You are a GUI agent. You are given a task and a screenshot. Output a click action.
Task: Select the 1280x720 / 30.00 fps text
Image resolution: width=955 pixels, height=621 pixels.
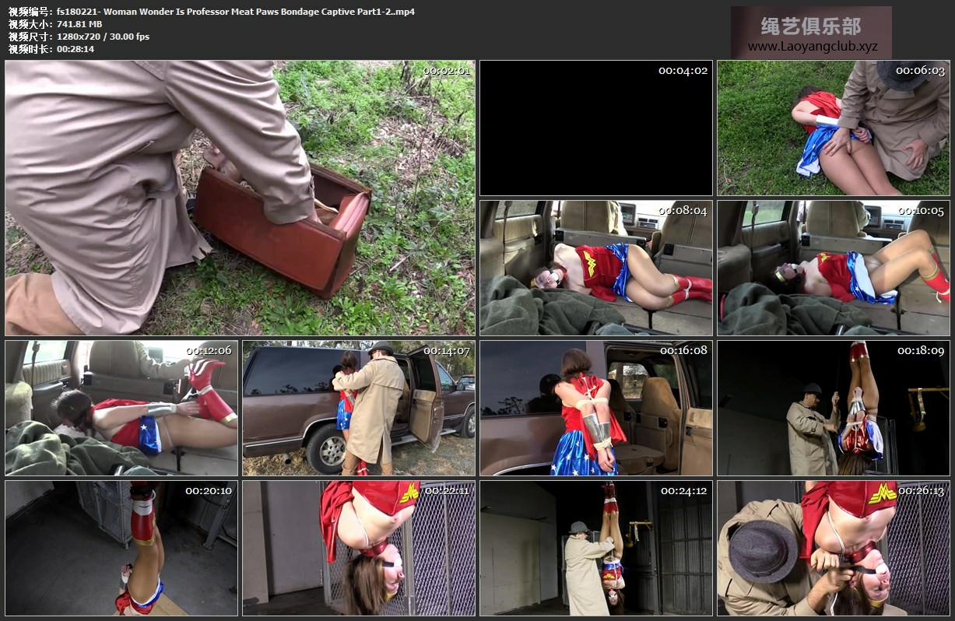tap(103, 37)
